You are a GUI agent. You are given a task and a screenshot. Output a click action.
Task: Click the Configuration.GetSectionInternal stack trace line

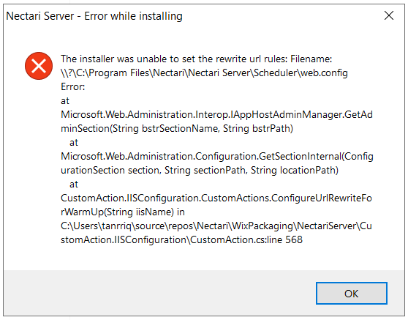[x=217, y=157]
